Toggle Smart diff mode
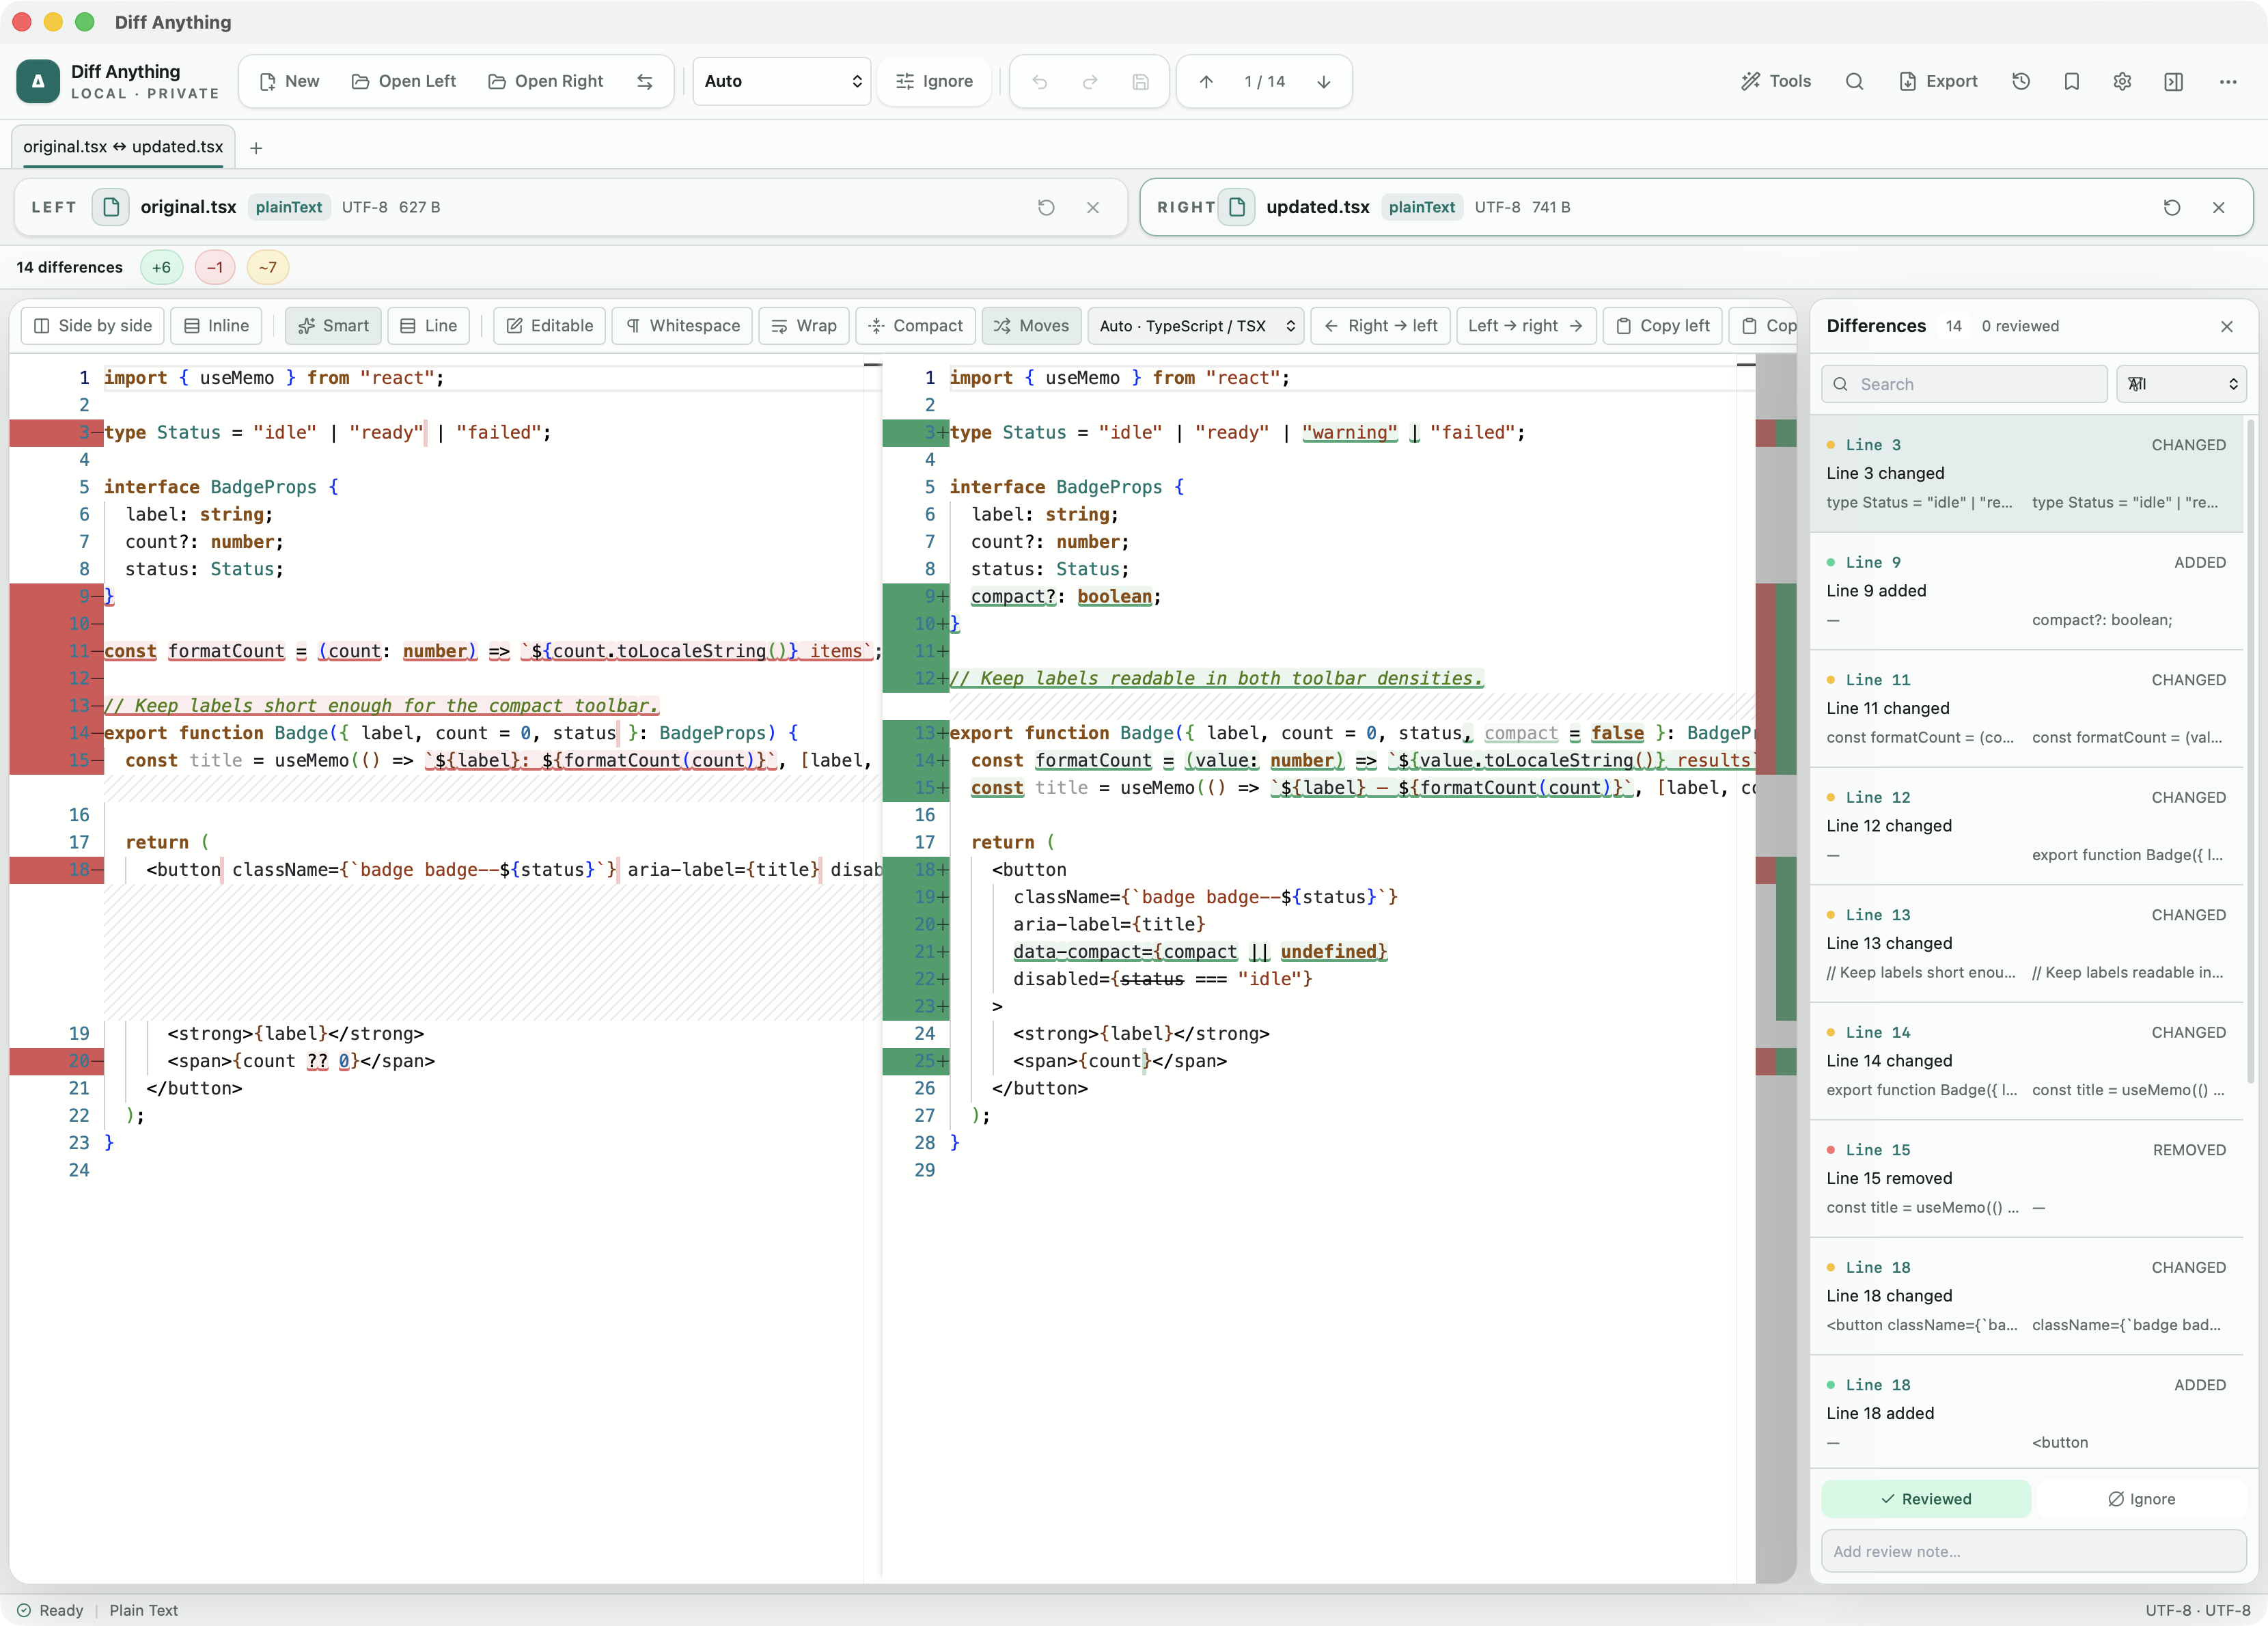2268x1626 pixels. [333, 326]
